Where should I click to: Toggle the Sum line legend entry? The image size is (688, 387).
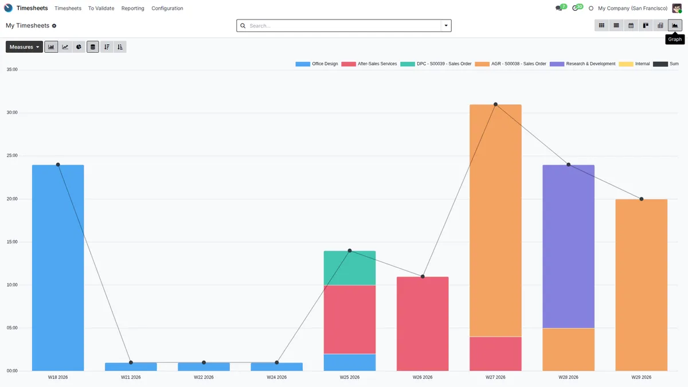pos(666,64)
